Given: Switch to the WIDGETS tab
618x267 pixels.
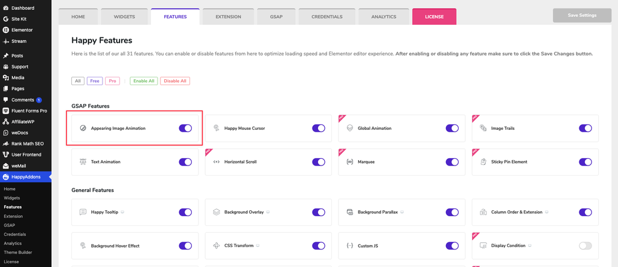Looking at the screenshot, I should click(x=124, y=17).
